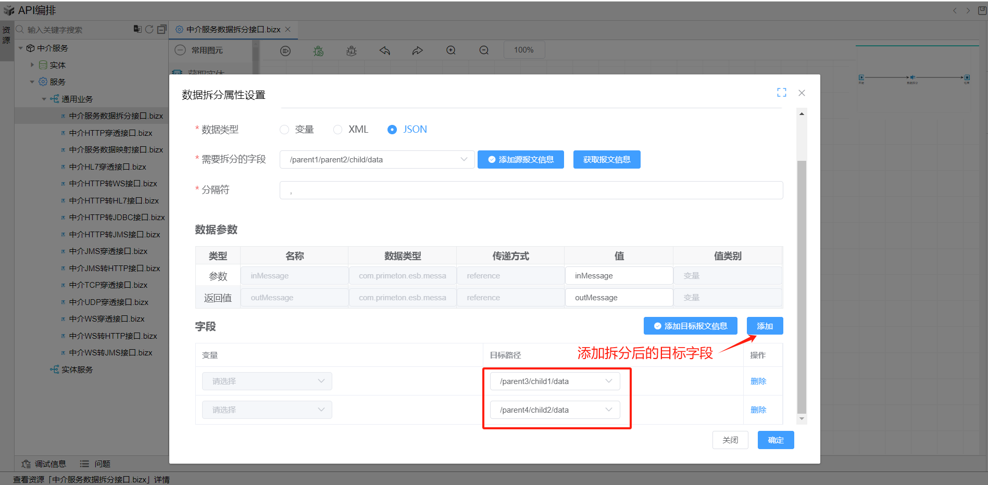
Task: Collapse the 通用业务 tree node
Action: pyautogui.click(x=44, y=99)
